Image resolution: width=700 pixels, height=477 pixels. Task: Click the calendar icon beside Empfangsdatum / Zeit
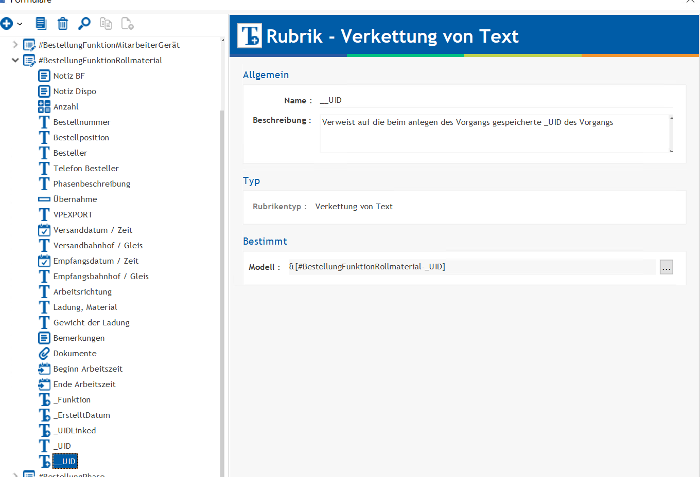point(44,261)
